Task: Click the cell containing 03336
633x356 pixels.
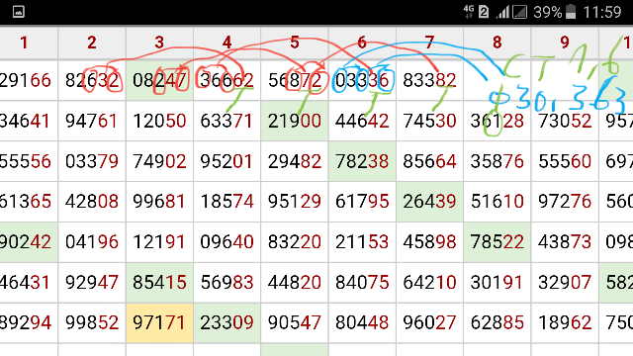Action: pos(362,80)
